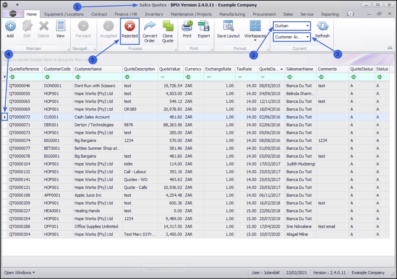Select quote row QT0000304
The image size is (397, 279).
pos(196,234)
